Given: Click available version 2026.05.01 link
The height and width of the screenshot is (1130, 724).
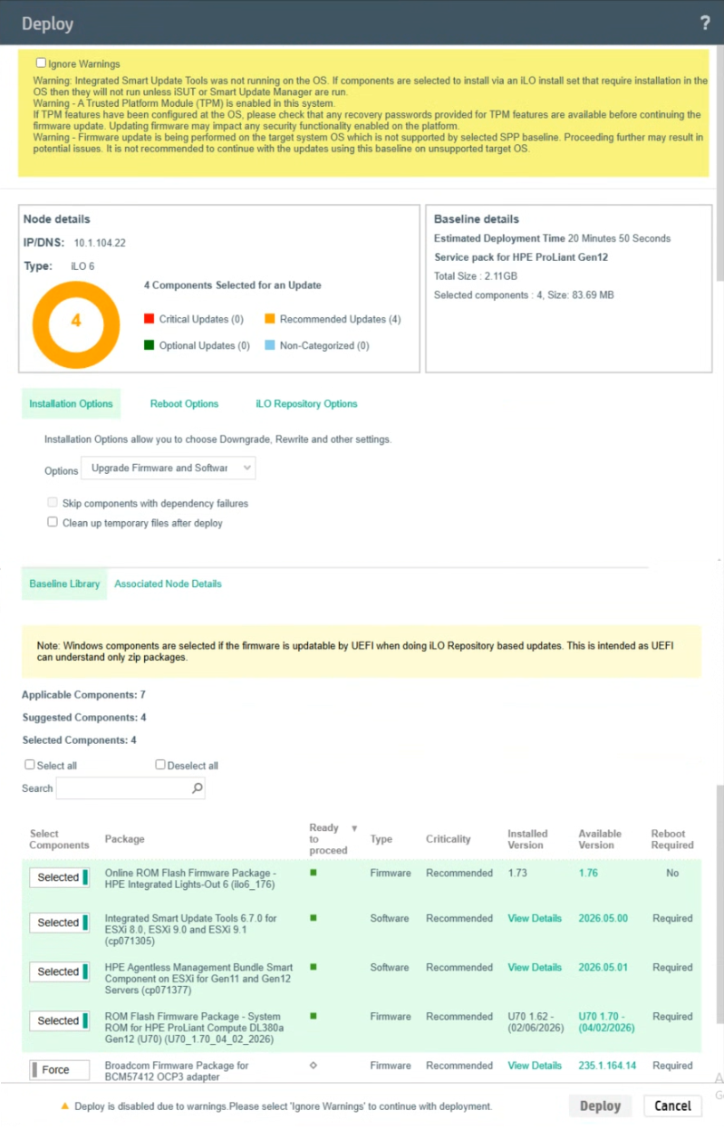Looking at the screenshot, I should pos(603,967).
